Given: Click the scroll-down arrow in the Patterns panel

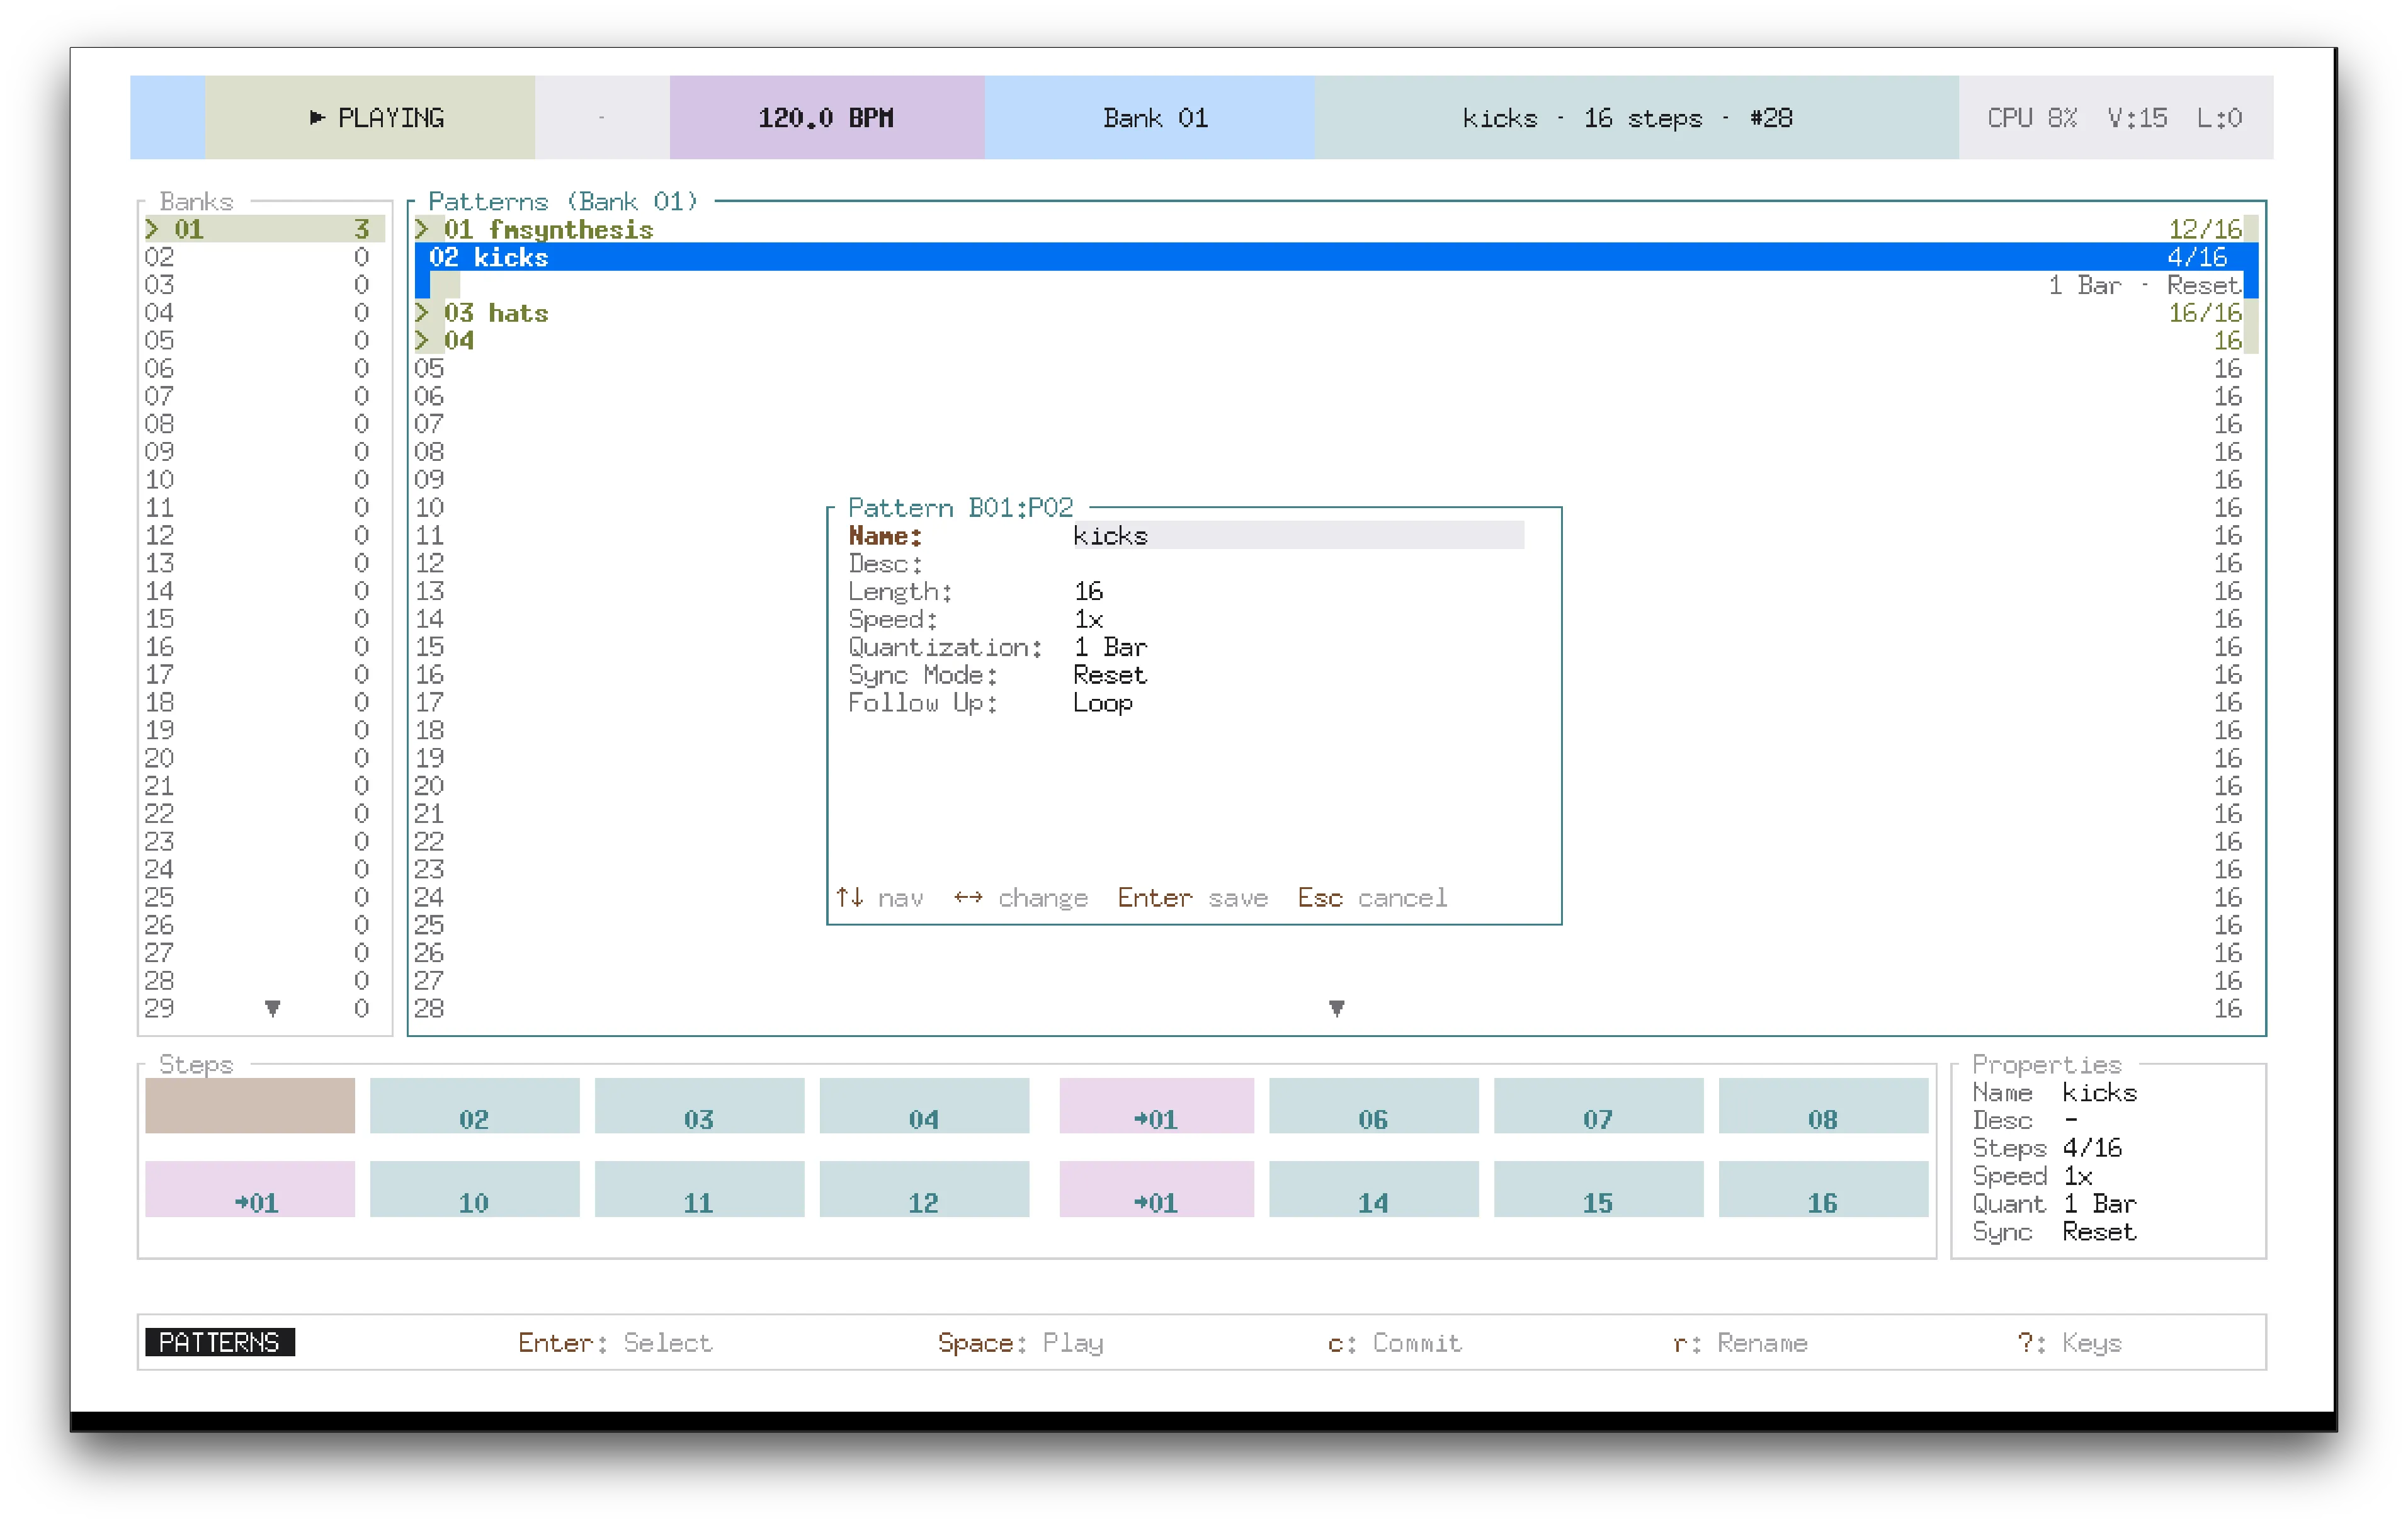Looking at the screenshot, I should (1336, 1009).
